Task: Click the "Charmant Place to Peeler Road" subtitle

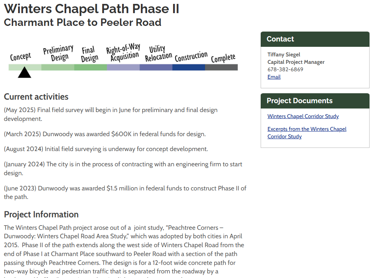Action: click(83, 22)
